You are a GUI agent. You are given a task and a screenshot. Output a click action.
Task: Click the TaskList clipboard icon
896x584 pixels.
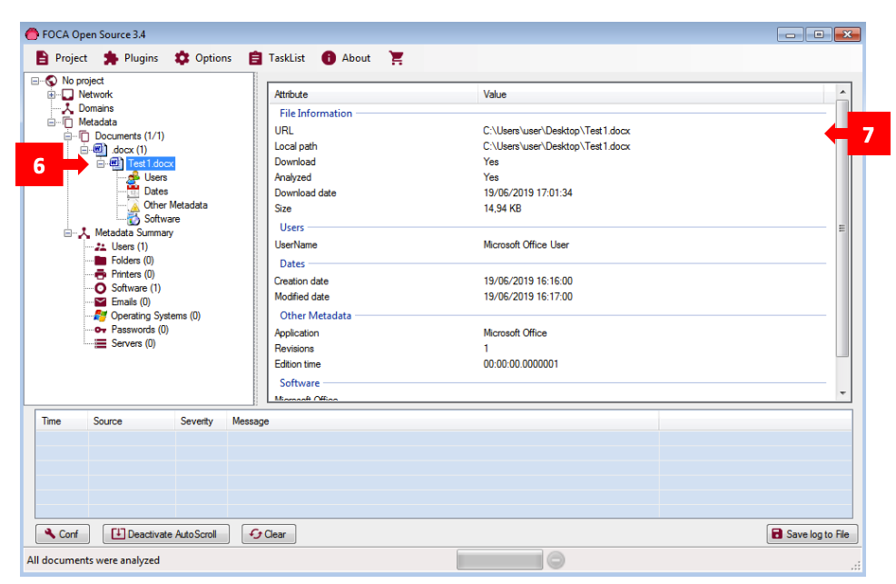click(255, 58)
